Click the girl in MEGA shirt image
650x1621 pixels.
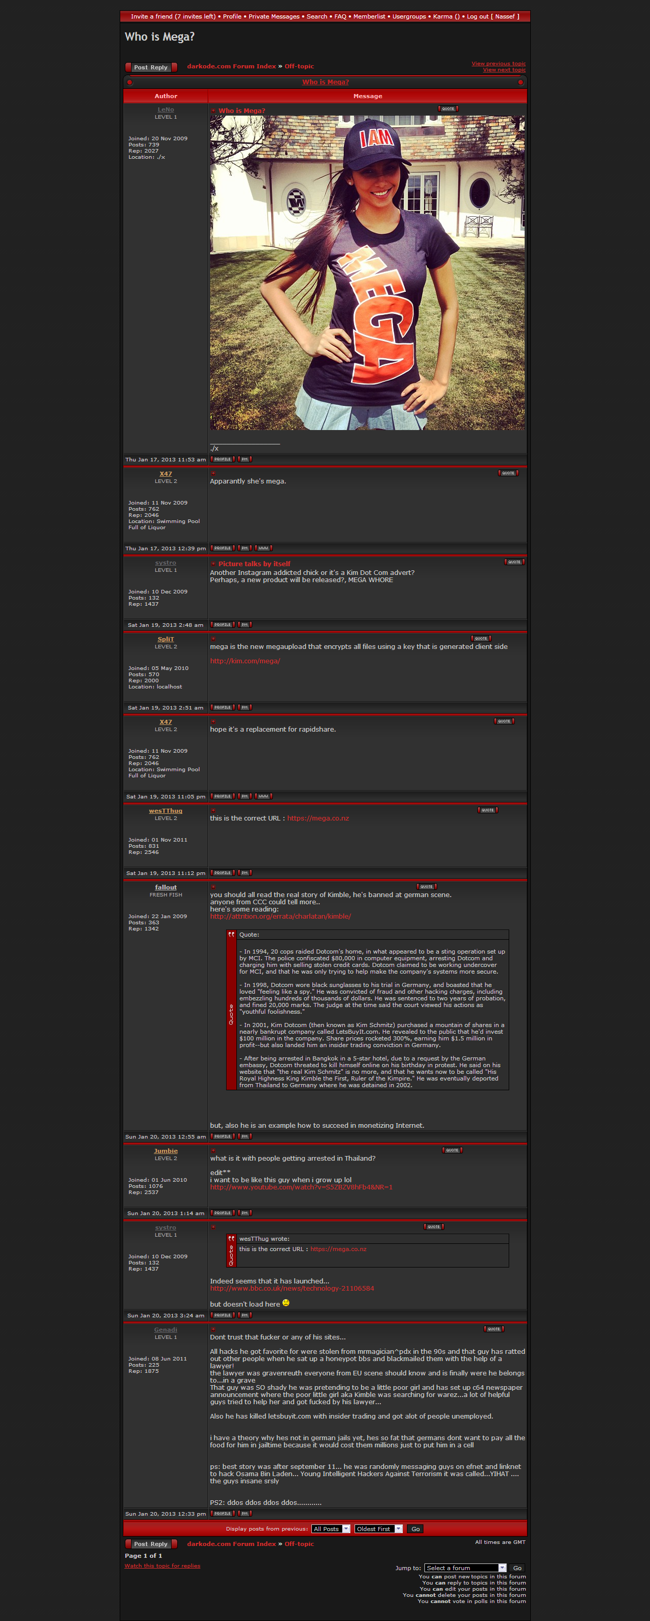pos(367,272)
